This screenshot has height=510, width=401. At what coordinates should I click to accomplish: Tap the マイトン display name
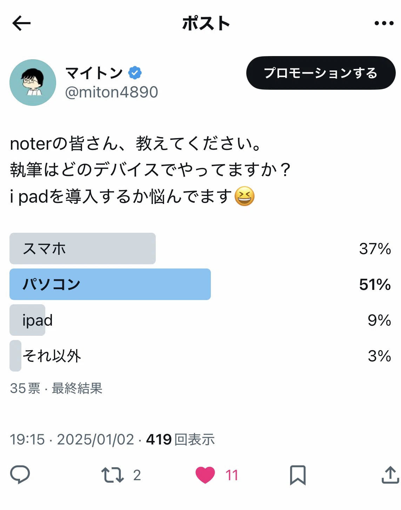pyautogui.click(x=94, y=73)
